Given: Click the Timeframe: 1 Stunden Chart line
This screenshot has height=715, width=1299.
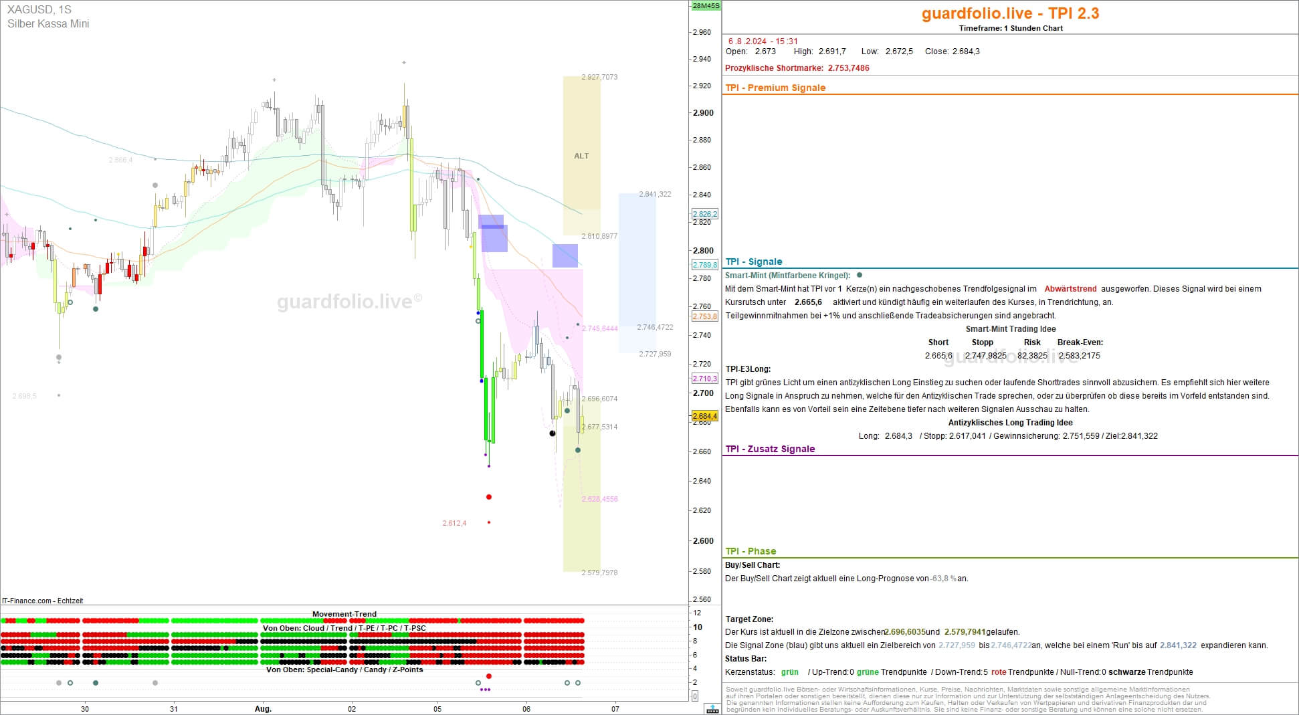Looking at the screenshot, I should [x=1010, y=28].
